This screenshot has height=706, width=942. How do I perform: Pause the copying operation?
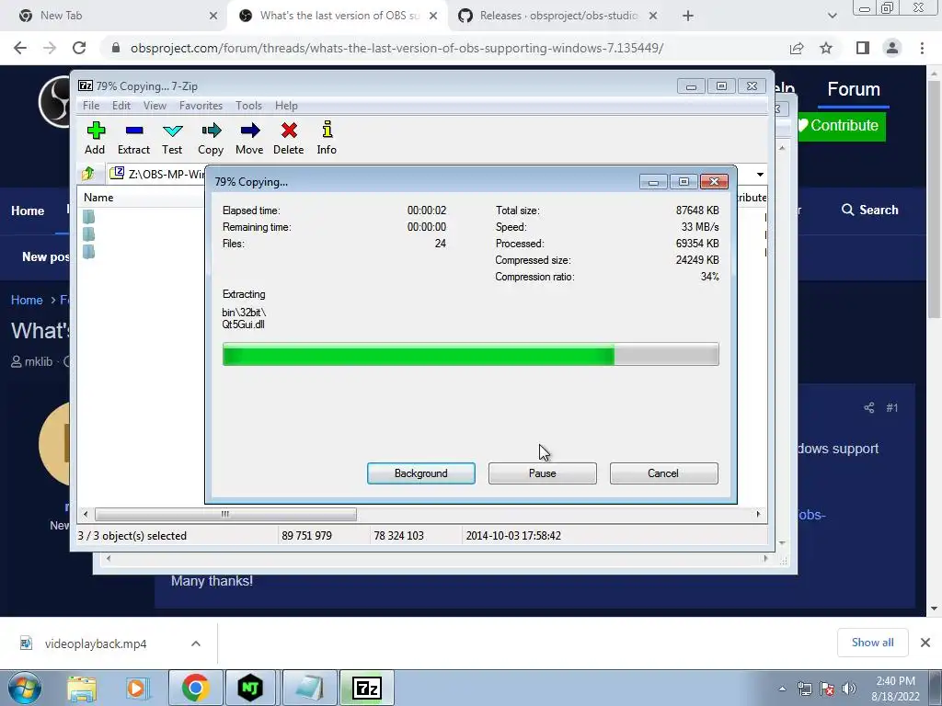click(x=543, y=473)
